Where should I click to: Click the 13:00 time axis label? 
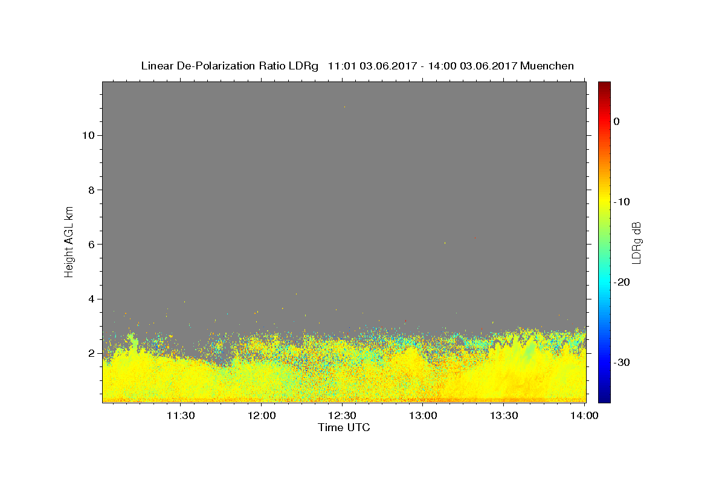pyautogui.click(x=423, y=415)
